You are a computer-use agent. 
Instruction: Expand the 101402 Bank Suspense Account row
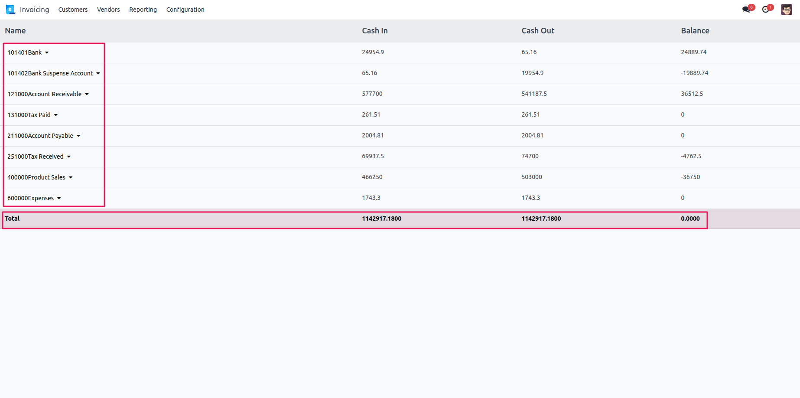tap(98, 74)
